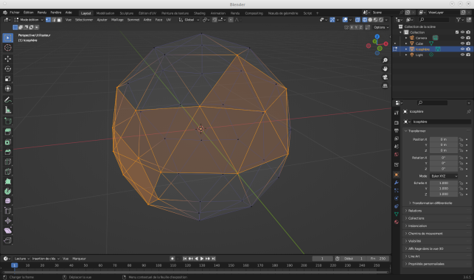Open the Mode édition dropdown
This screenshot has height=280, width=474.
29,20
